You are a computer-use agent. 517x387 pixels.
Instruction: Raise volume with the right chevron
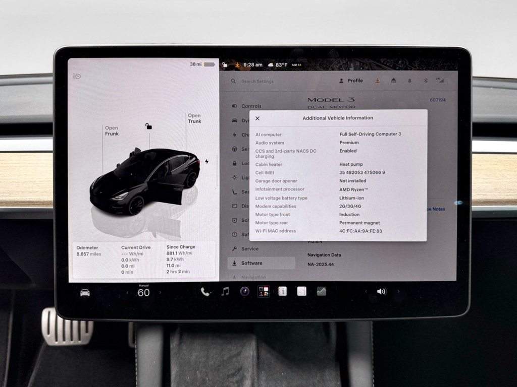398,291
